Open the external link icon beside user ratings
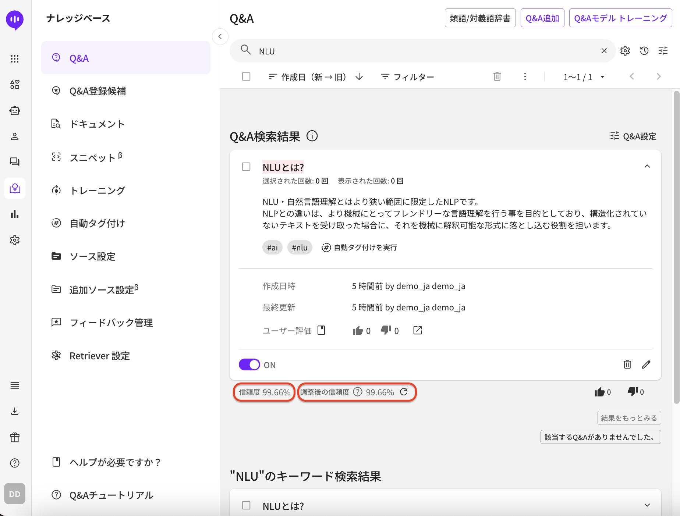This screenshot has width=680, height=516. tap(417, 330)
